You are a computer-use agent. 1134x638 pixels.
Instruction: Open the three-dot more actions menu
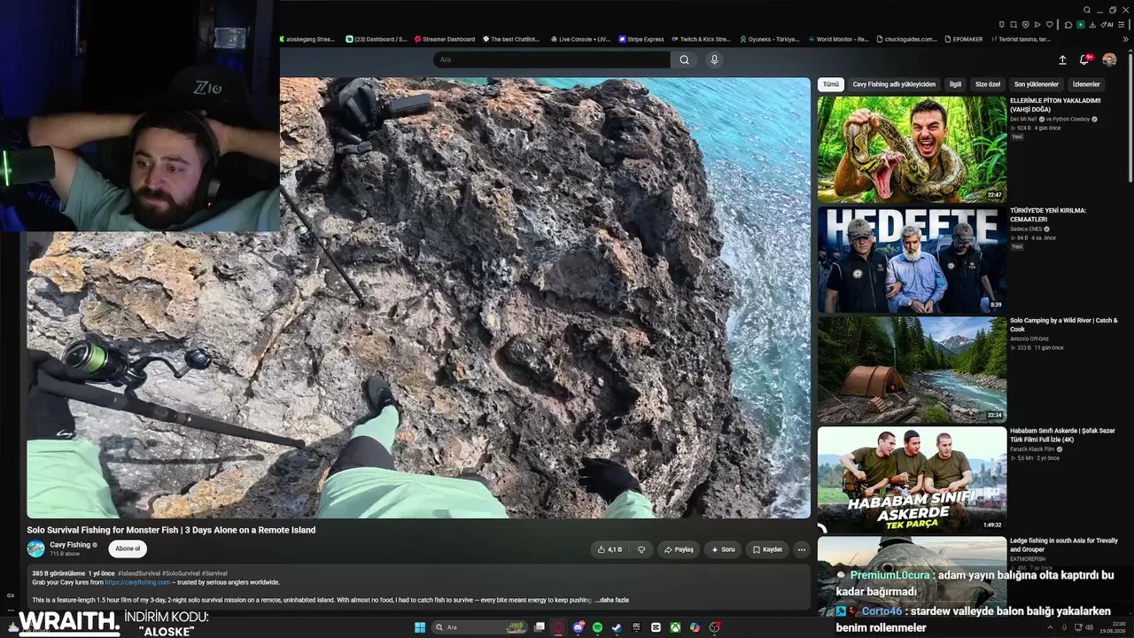coord(802,549)
